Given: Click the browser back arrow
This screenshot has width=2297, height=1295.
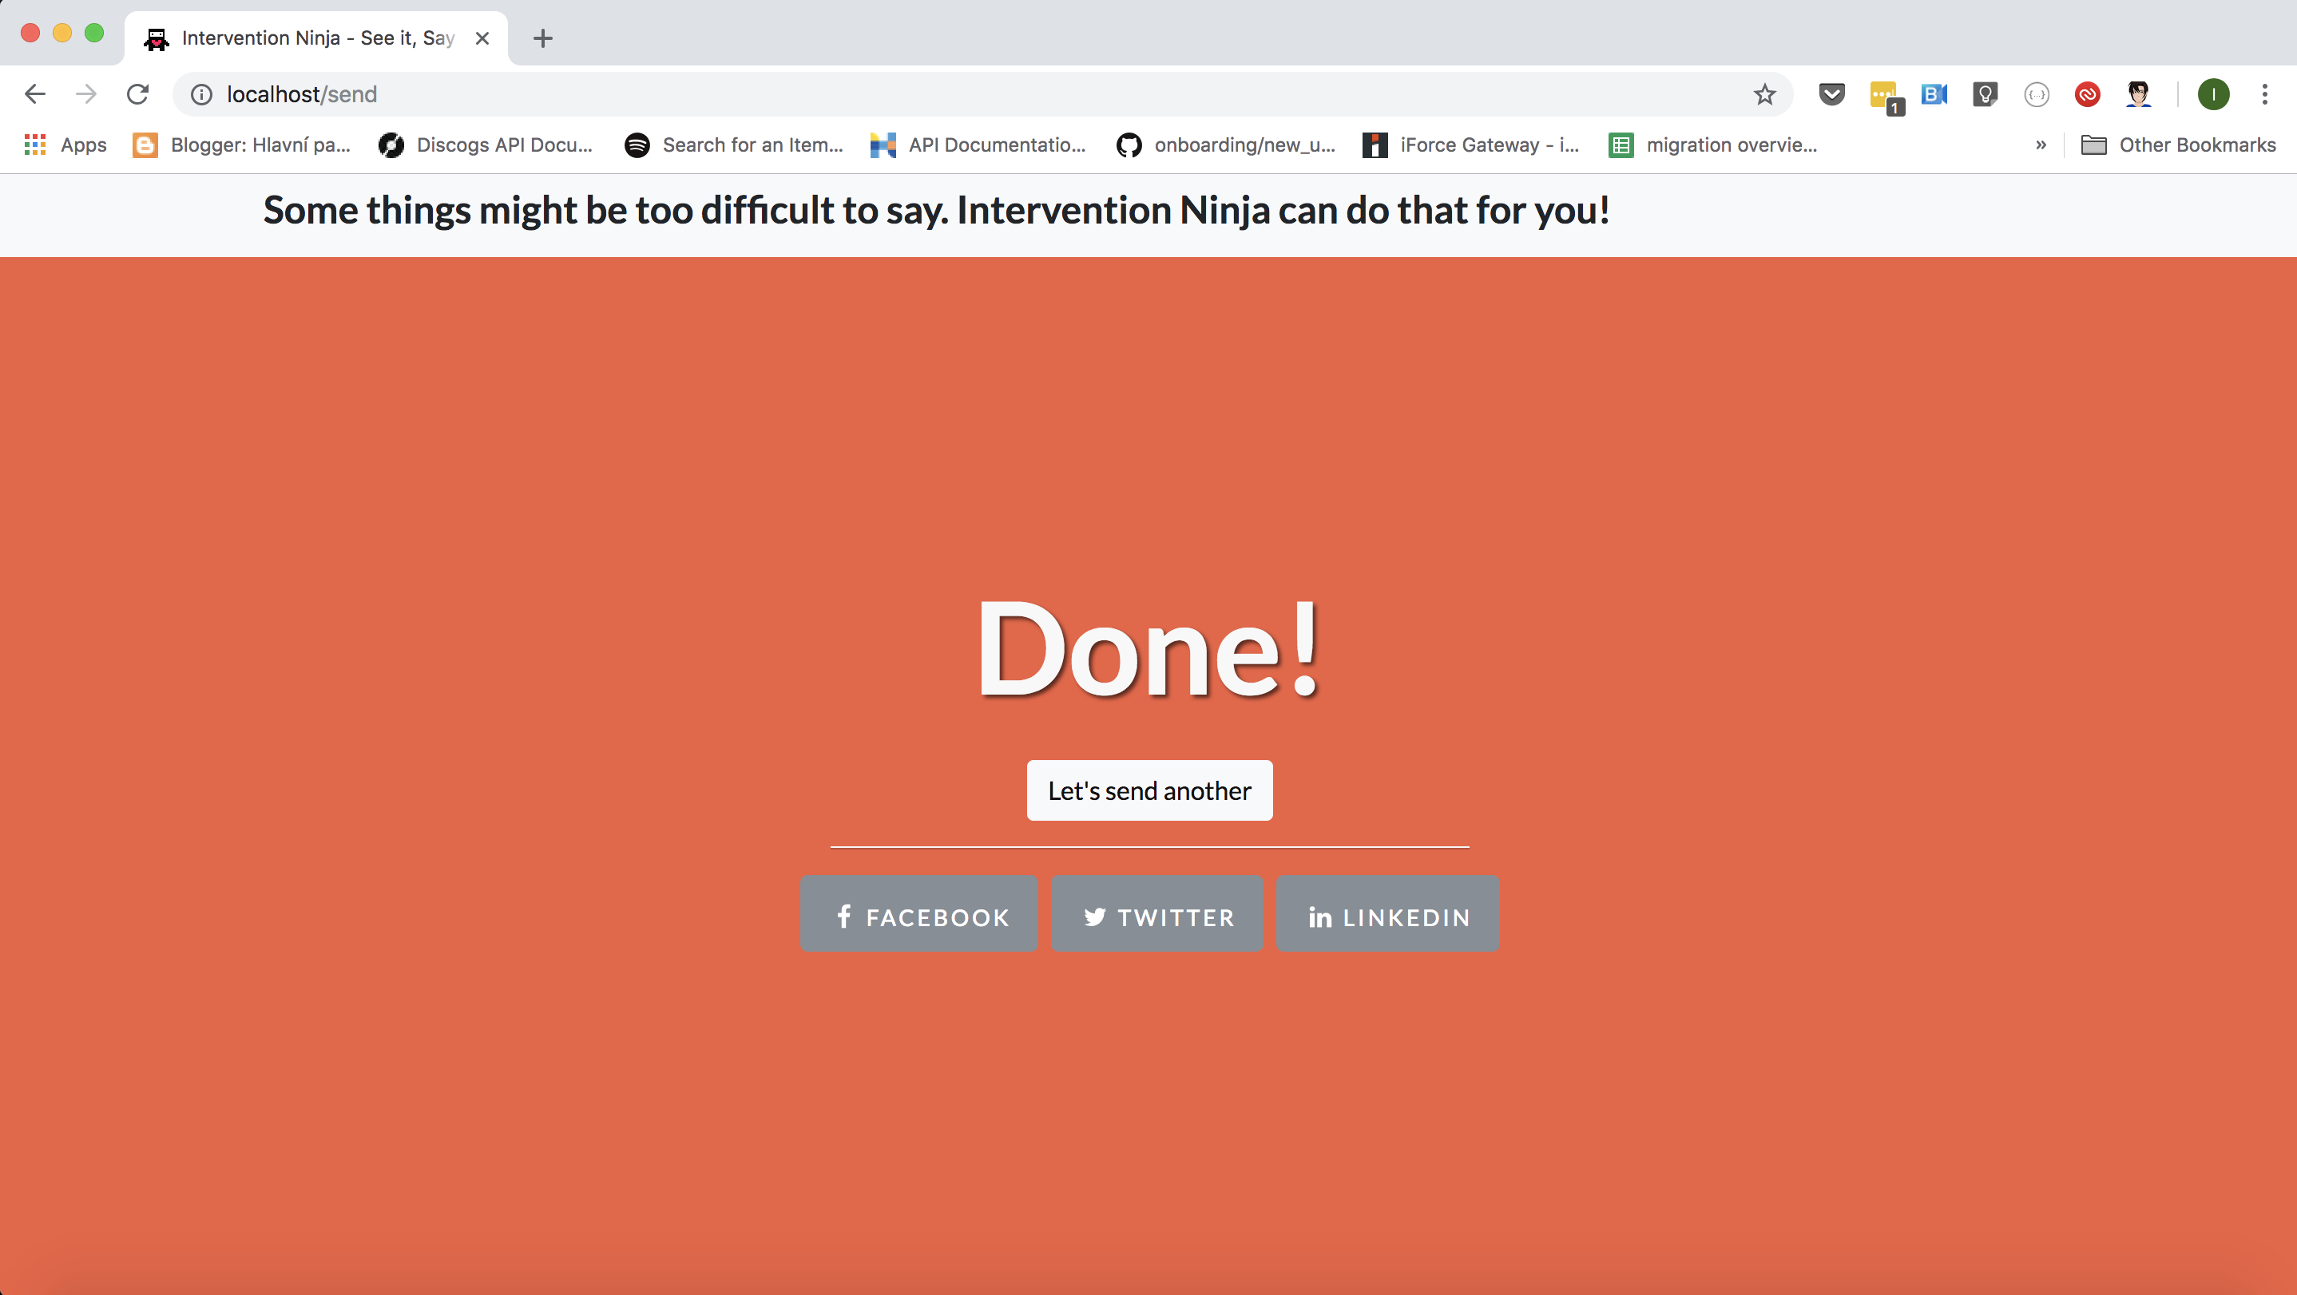Looking at the screenshot, I should [35, 93].
